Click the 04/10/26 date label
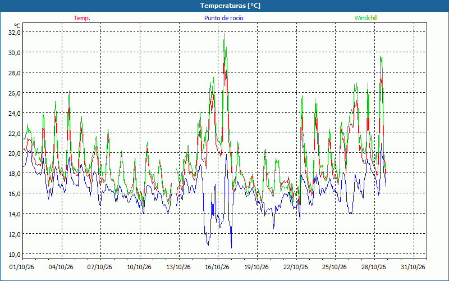The height and width of the screenshot is (281, 449). (61, 267)
